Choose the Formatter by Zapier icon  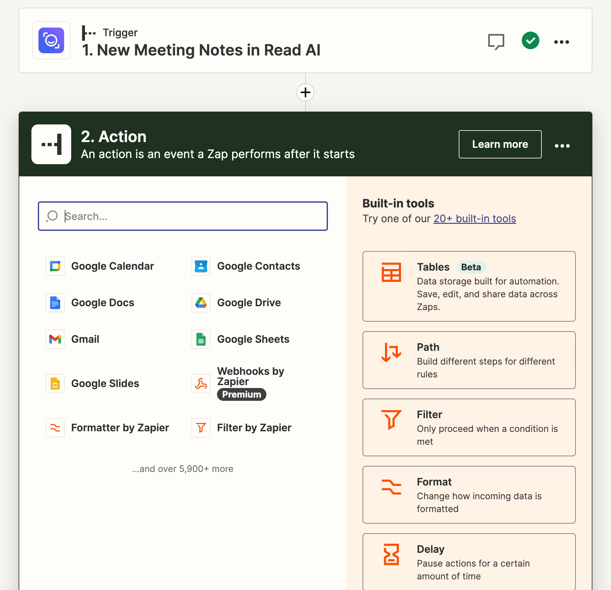coord(55,428)
